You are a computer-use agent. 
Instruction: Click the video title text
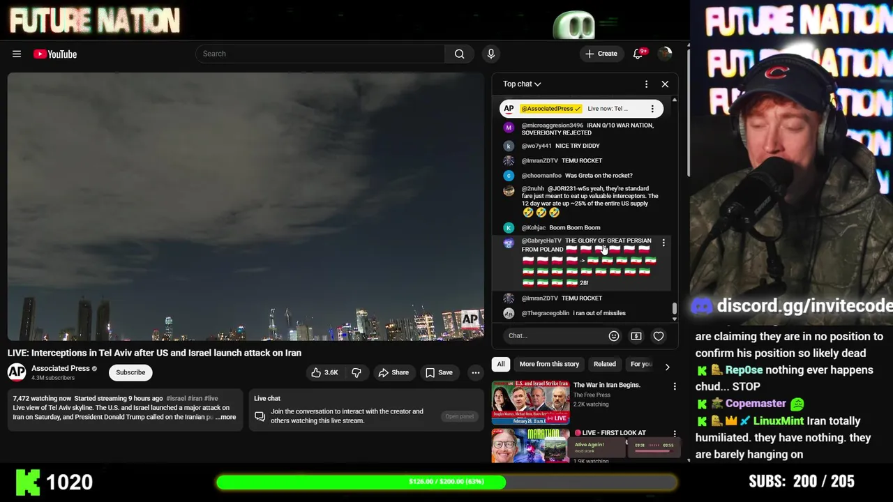[154, 353]
